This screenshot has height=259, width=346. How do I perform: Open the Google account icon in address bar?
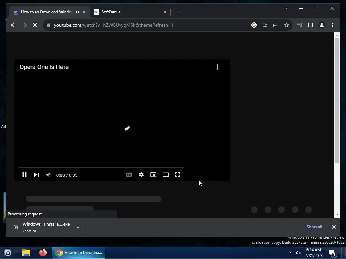pos(254,25)
